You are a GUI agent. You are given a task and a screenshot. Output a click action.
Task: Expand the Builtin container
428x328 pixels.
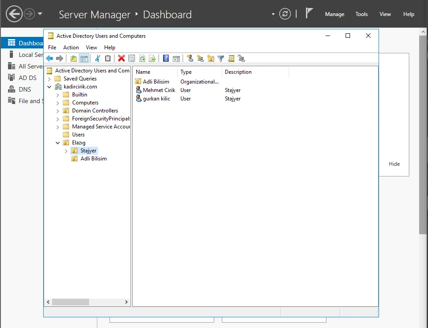57,95
